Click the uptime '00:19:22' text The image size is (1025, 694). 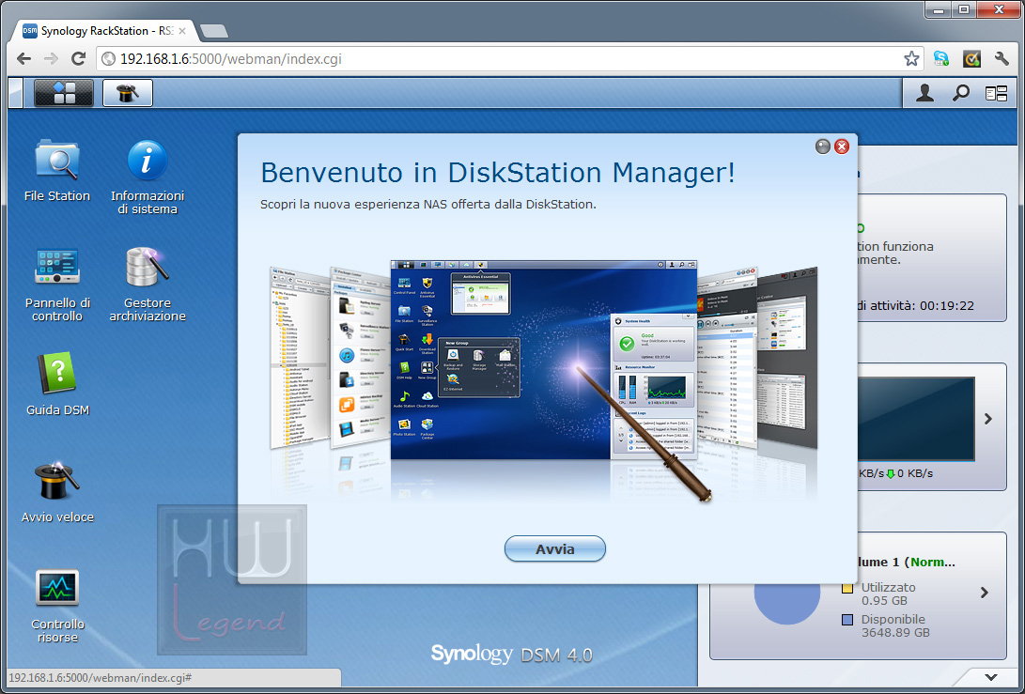[x=947, y=305]
